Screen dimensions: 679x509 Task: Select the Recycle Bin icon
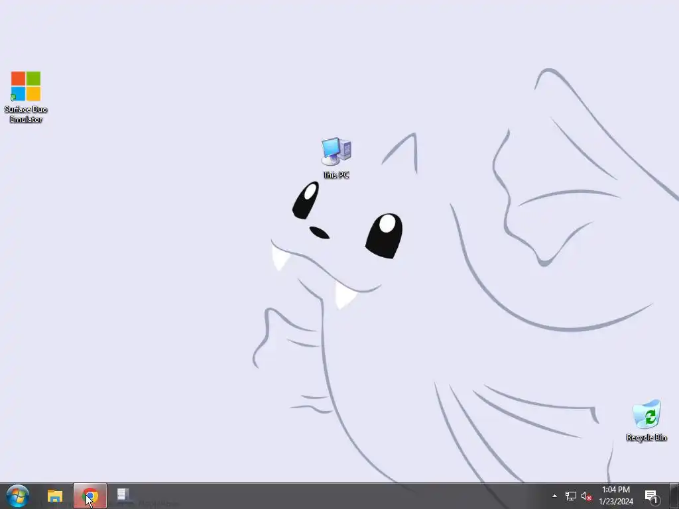(646, 421)
